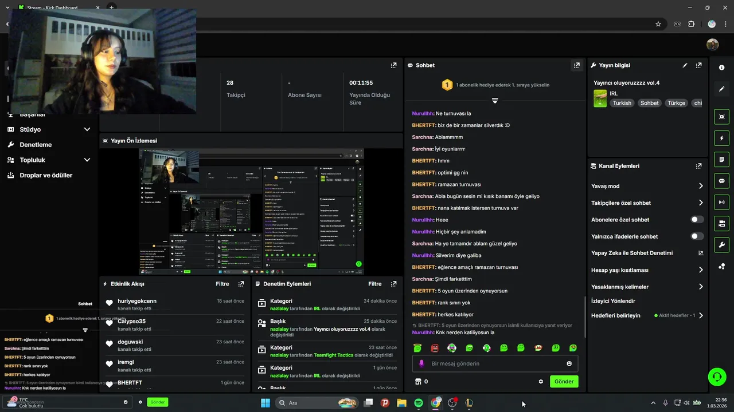Click the camera stream sidebar icon
This screenshot has height=412, width=734.
(x=721, y=223)
